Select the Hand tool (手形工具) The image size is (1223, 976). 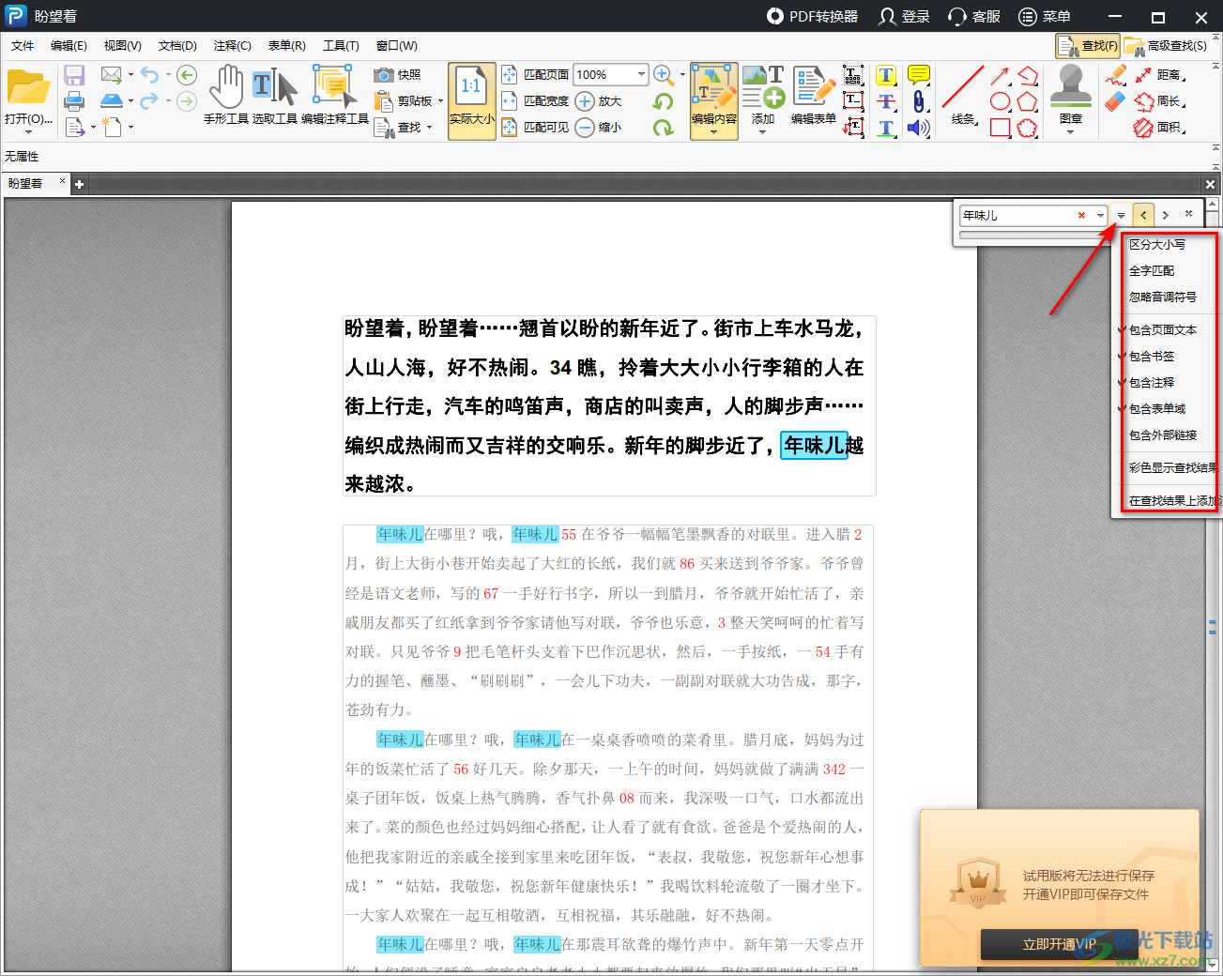click(226, 95)
